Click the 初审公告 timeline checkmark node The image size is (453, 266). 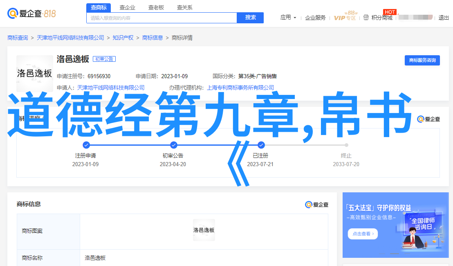point(173,145)
